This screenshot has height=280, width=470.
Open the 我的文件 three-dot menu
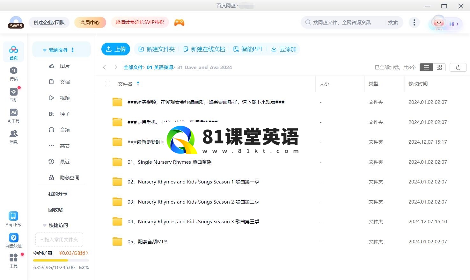pyautogui.click(x=73, y=50)
